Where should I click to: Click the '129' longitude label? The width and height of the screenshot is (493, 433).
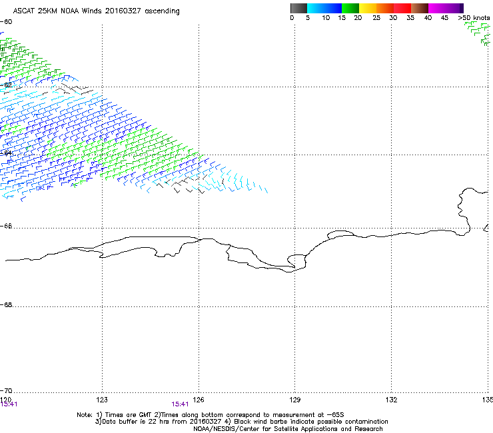coord(295,400)
